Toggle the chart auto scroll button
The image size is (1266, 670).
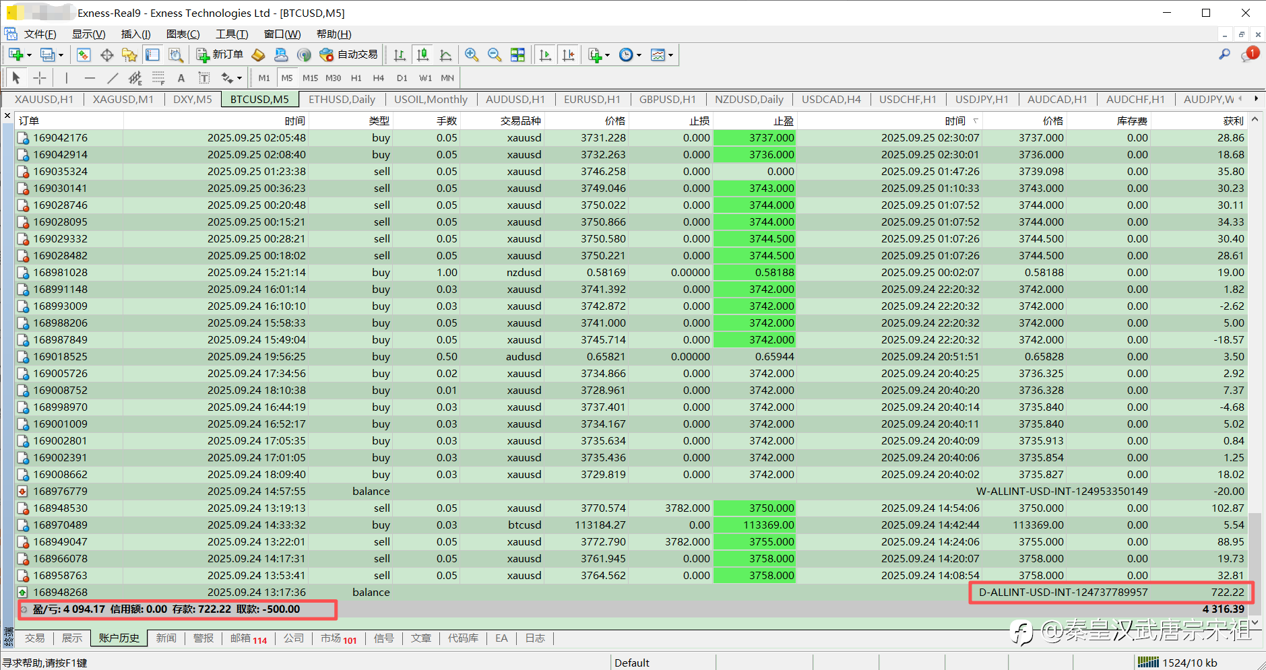point(545,55)
